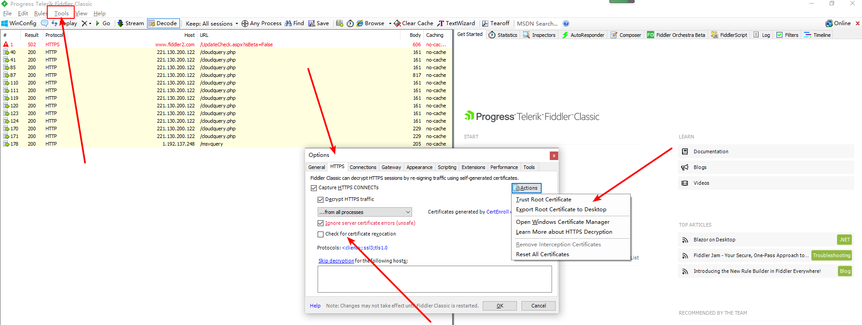This screenshot has width=862, height=325.
Task: Switch to the Filters tab
Action: (x=787, y=35)
